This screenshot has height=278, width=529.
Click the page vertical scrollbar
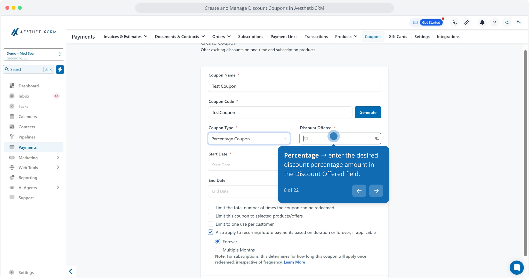coord(525,153)
